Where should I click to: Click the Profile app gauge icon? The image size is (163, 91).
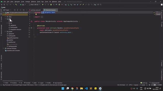point(57,5)
